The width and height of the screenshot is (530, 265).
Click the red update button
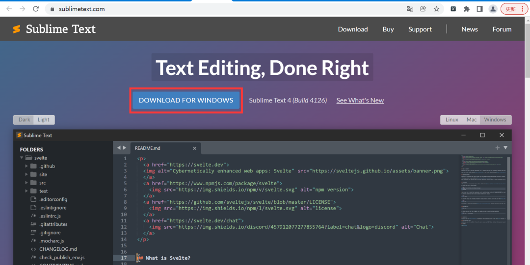tap(513, 9)
